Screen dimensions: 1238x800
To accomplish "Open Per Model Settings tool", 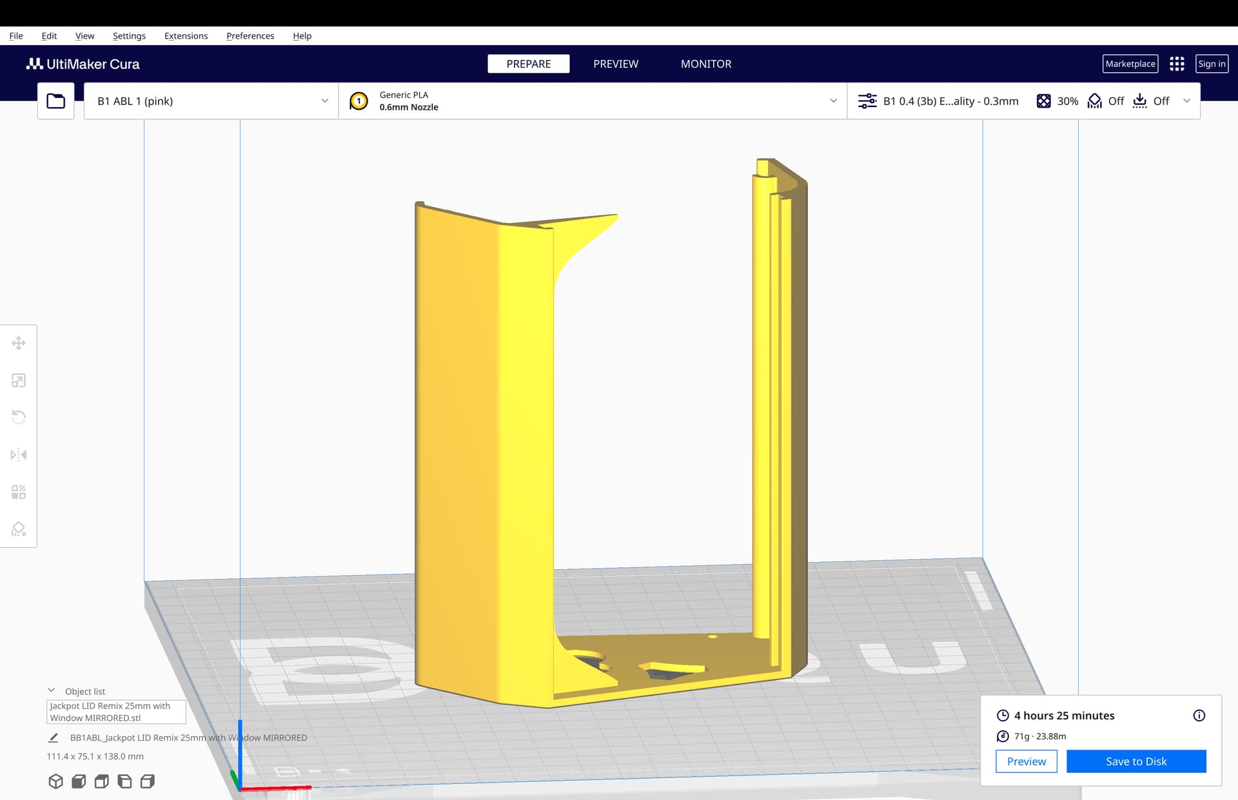I will click(x=19, y=492).
